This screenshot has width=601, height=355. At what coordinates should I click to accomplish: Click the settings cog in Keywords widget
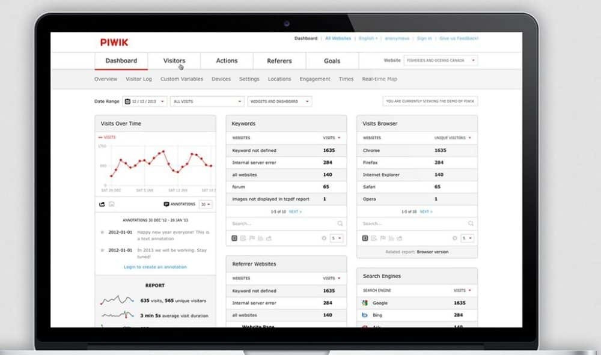(324, 238)
